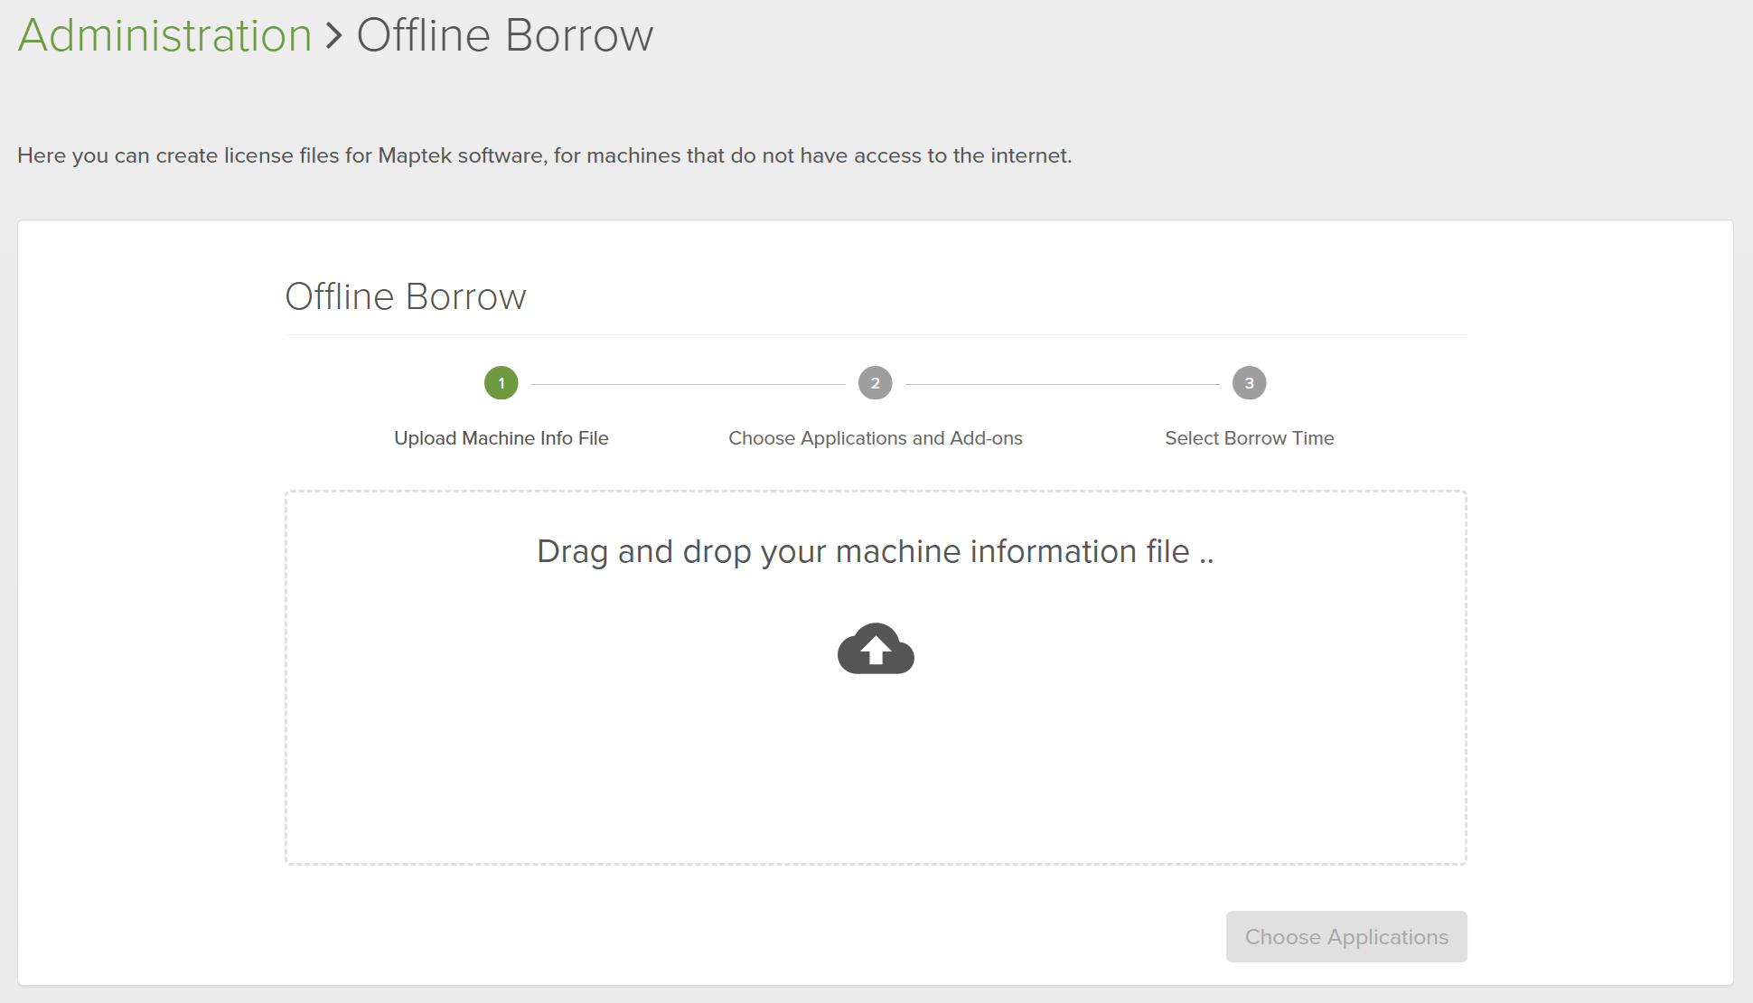Select the green step 1 circle

(x=502, y=383)
